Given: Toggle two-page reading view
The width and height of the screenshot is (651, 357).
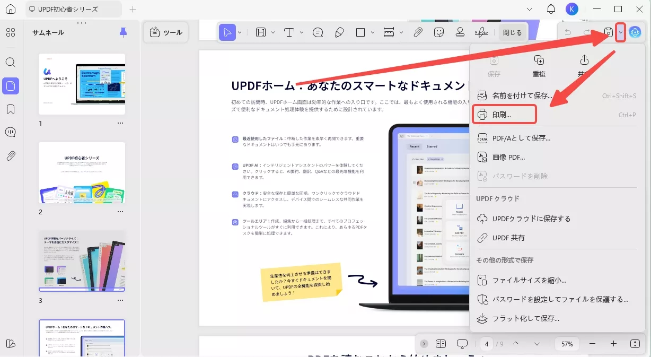Looking at the screenshot, I should coord(441,344).
